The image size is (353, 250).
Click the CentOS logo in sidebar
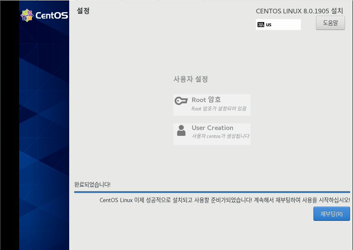coord(44,15)
